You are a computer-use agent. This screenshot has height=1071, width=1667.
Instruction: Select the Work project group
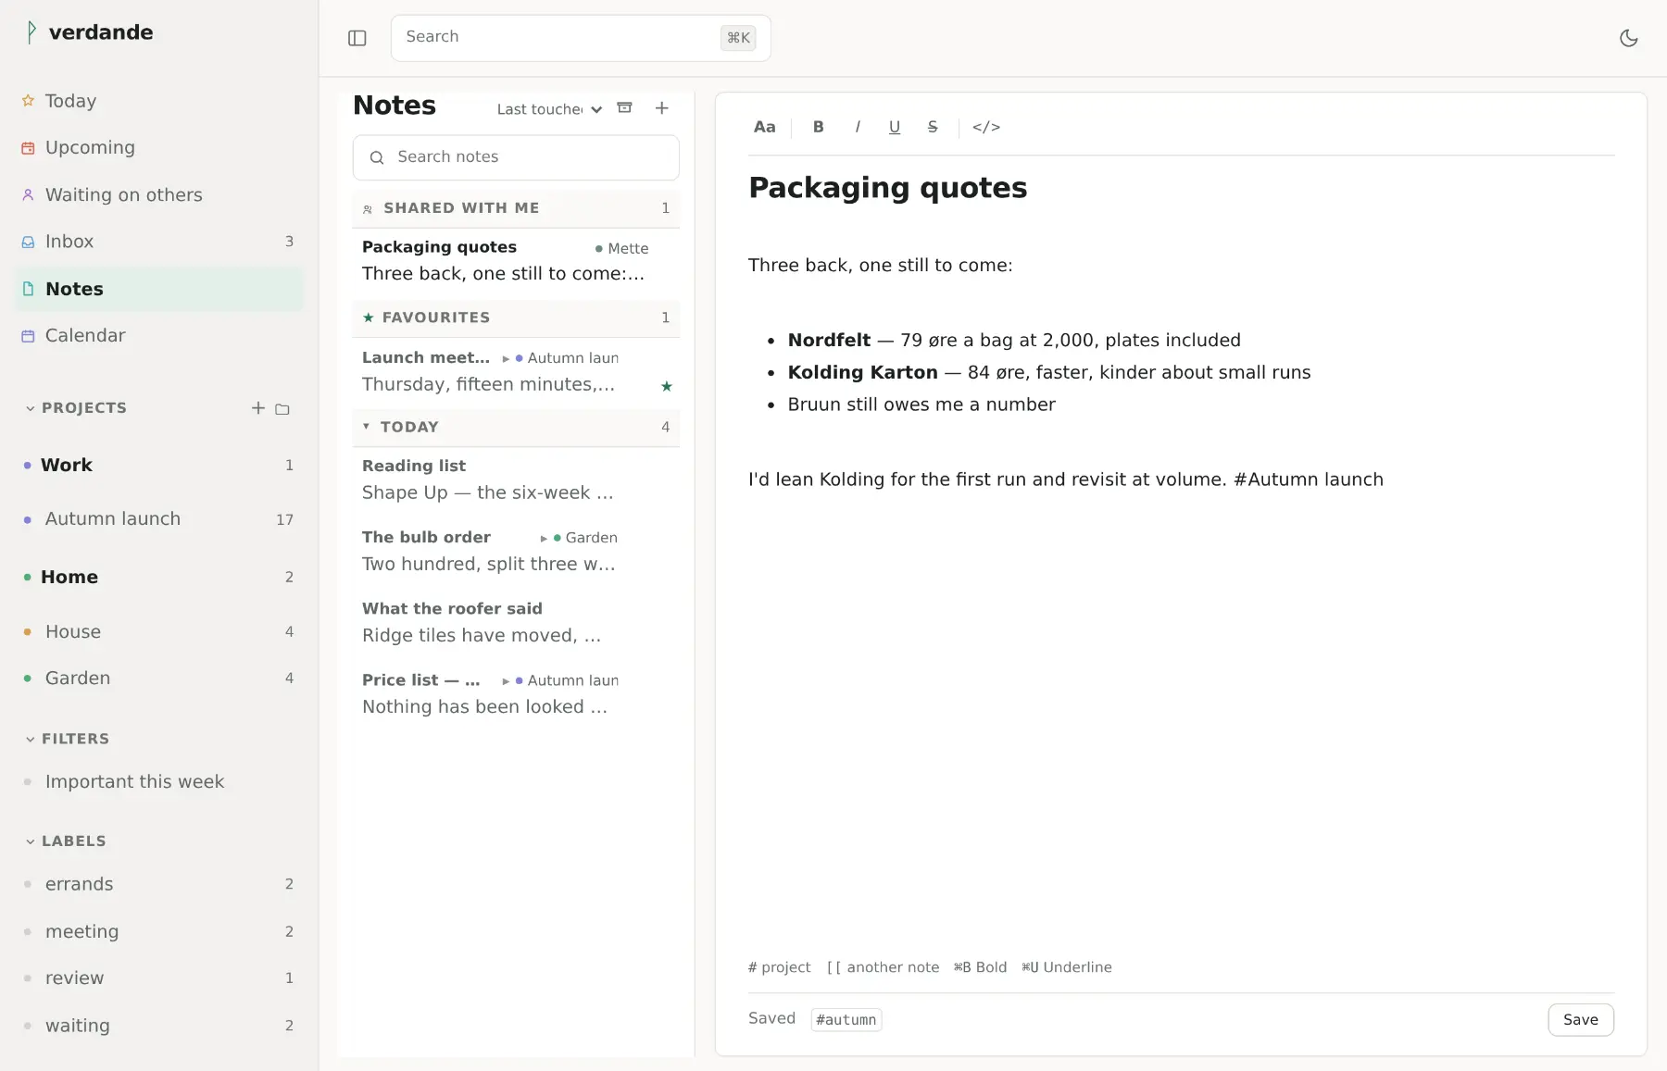158,465
